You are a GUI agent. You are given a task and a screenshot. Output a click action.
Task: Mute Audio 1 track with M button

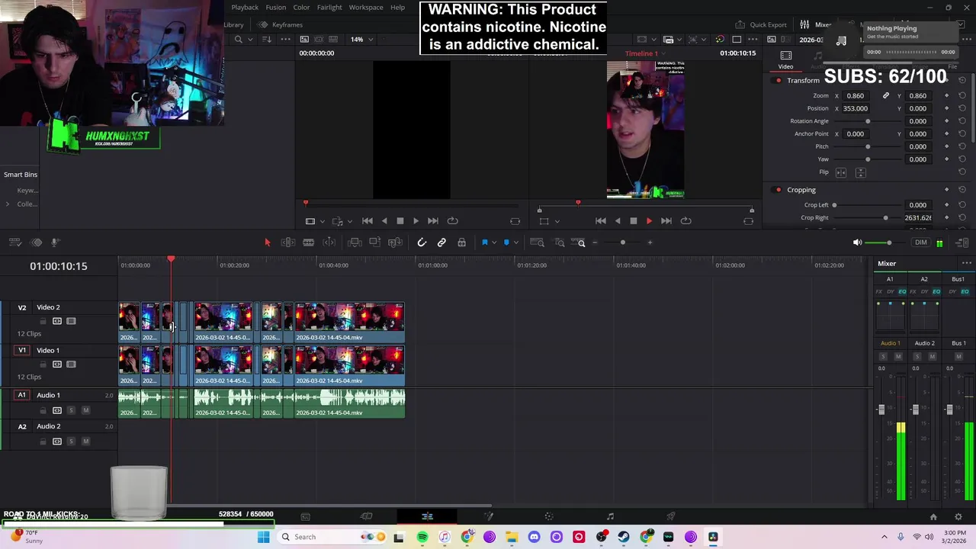point(85,410)
